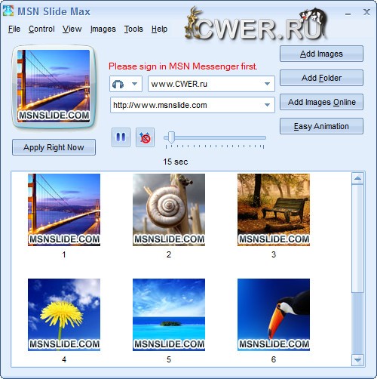Expand the http://www.msnslide.com message dropdown arrow
The image size is (377, 379).
[268, 105]
